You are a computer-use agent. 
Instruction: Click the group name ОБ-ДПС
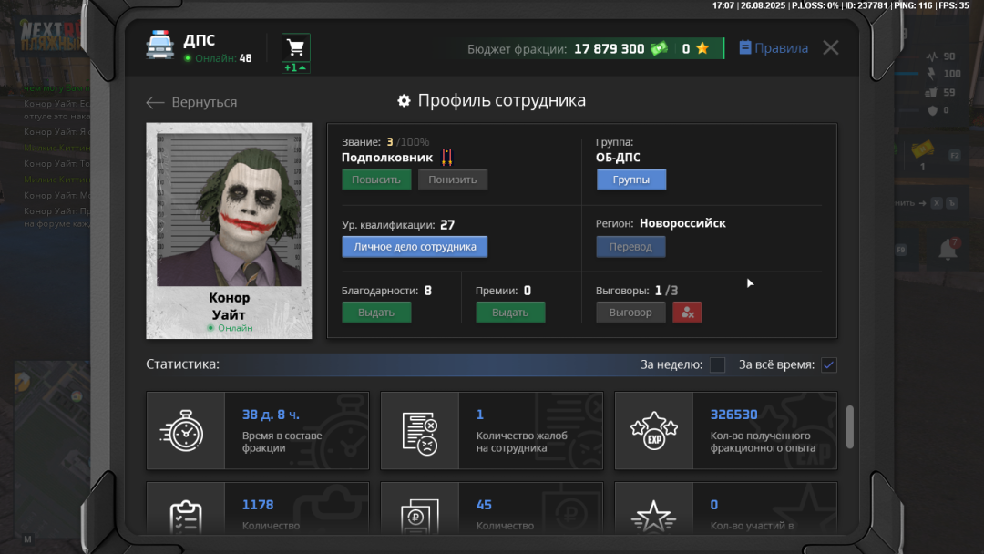point(618,158)
